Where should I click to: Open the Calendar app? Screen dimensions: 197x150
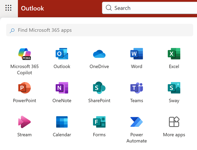pos(62,122)
